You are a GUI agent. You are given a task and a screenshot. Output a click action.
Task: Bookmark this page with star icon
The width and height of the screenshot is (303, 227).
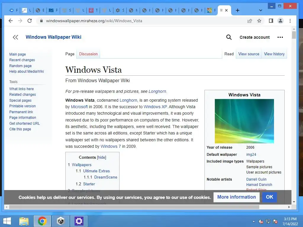[x=259, y=21]
